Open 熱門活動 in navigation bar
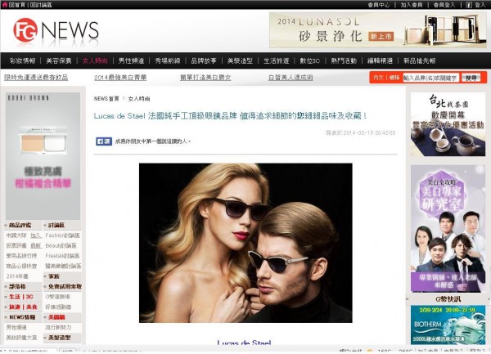Screen dimensions: 491x354 point(344,60)
